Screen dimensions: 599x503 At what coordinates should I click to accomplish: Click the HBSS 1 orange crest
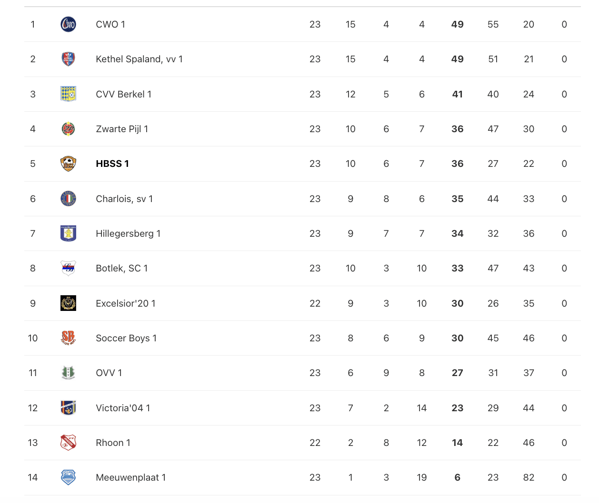point(68,164)
